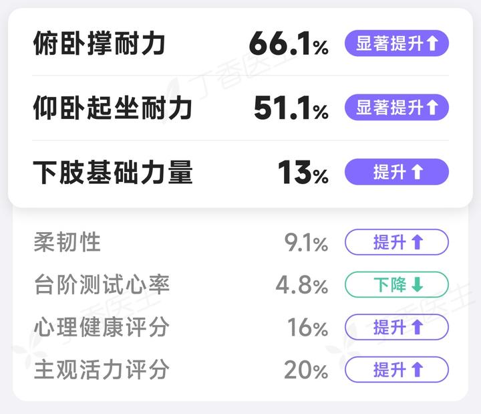
Task: Click the 提升 badge for 主观活力评分
Action: [397, 369]
